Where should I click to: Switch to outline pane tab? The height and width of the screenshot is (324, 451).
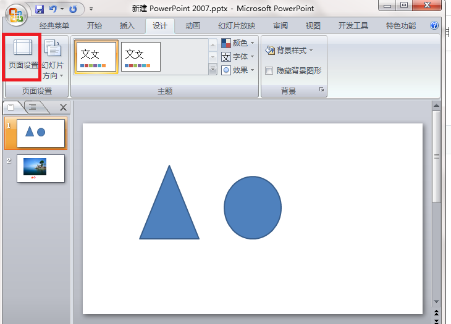[33, 107]
